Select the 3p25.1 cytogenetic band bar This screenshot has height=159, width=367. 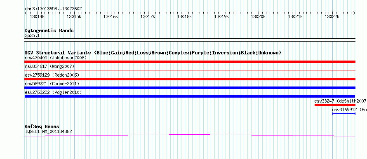tap(190, 40)
